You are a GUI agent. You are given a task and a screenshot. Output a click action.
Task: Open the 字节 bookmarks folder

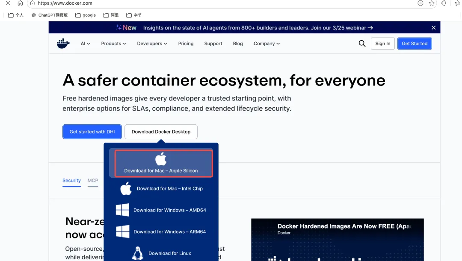point(134,15)
